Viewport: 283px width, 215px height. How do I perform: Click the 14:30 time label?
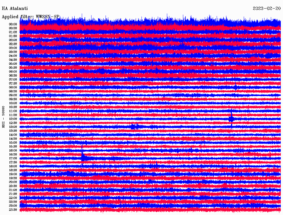coord(13,139)
